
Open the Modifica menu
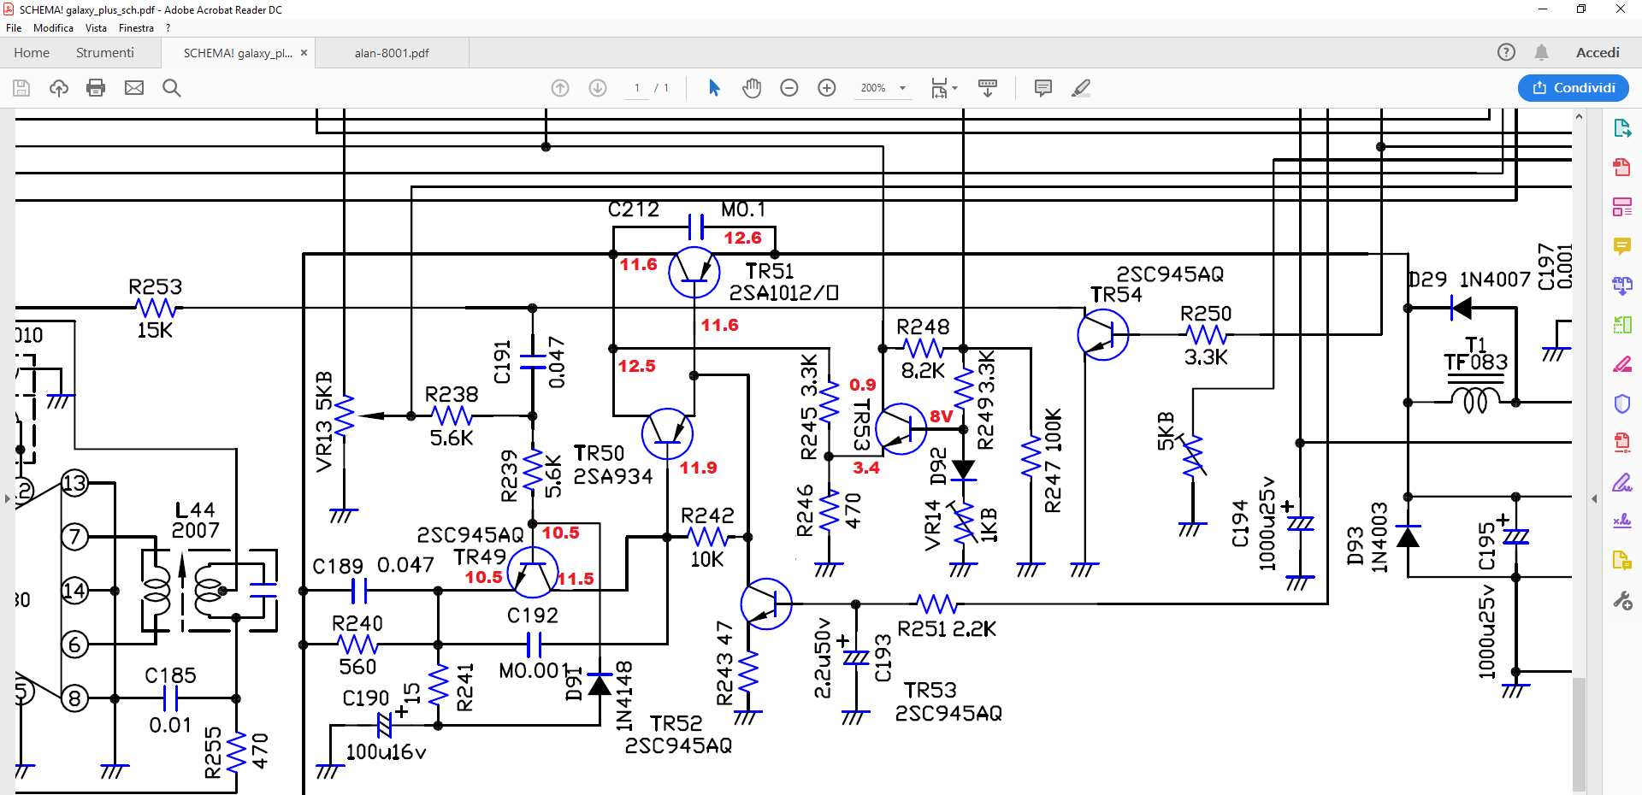tap(53, 28)
